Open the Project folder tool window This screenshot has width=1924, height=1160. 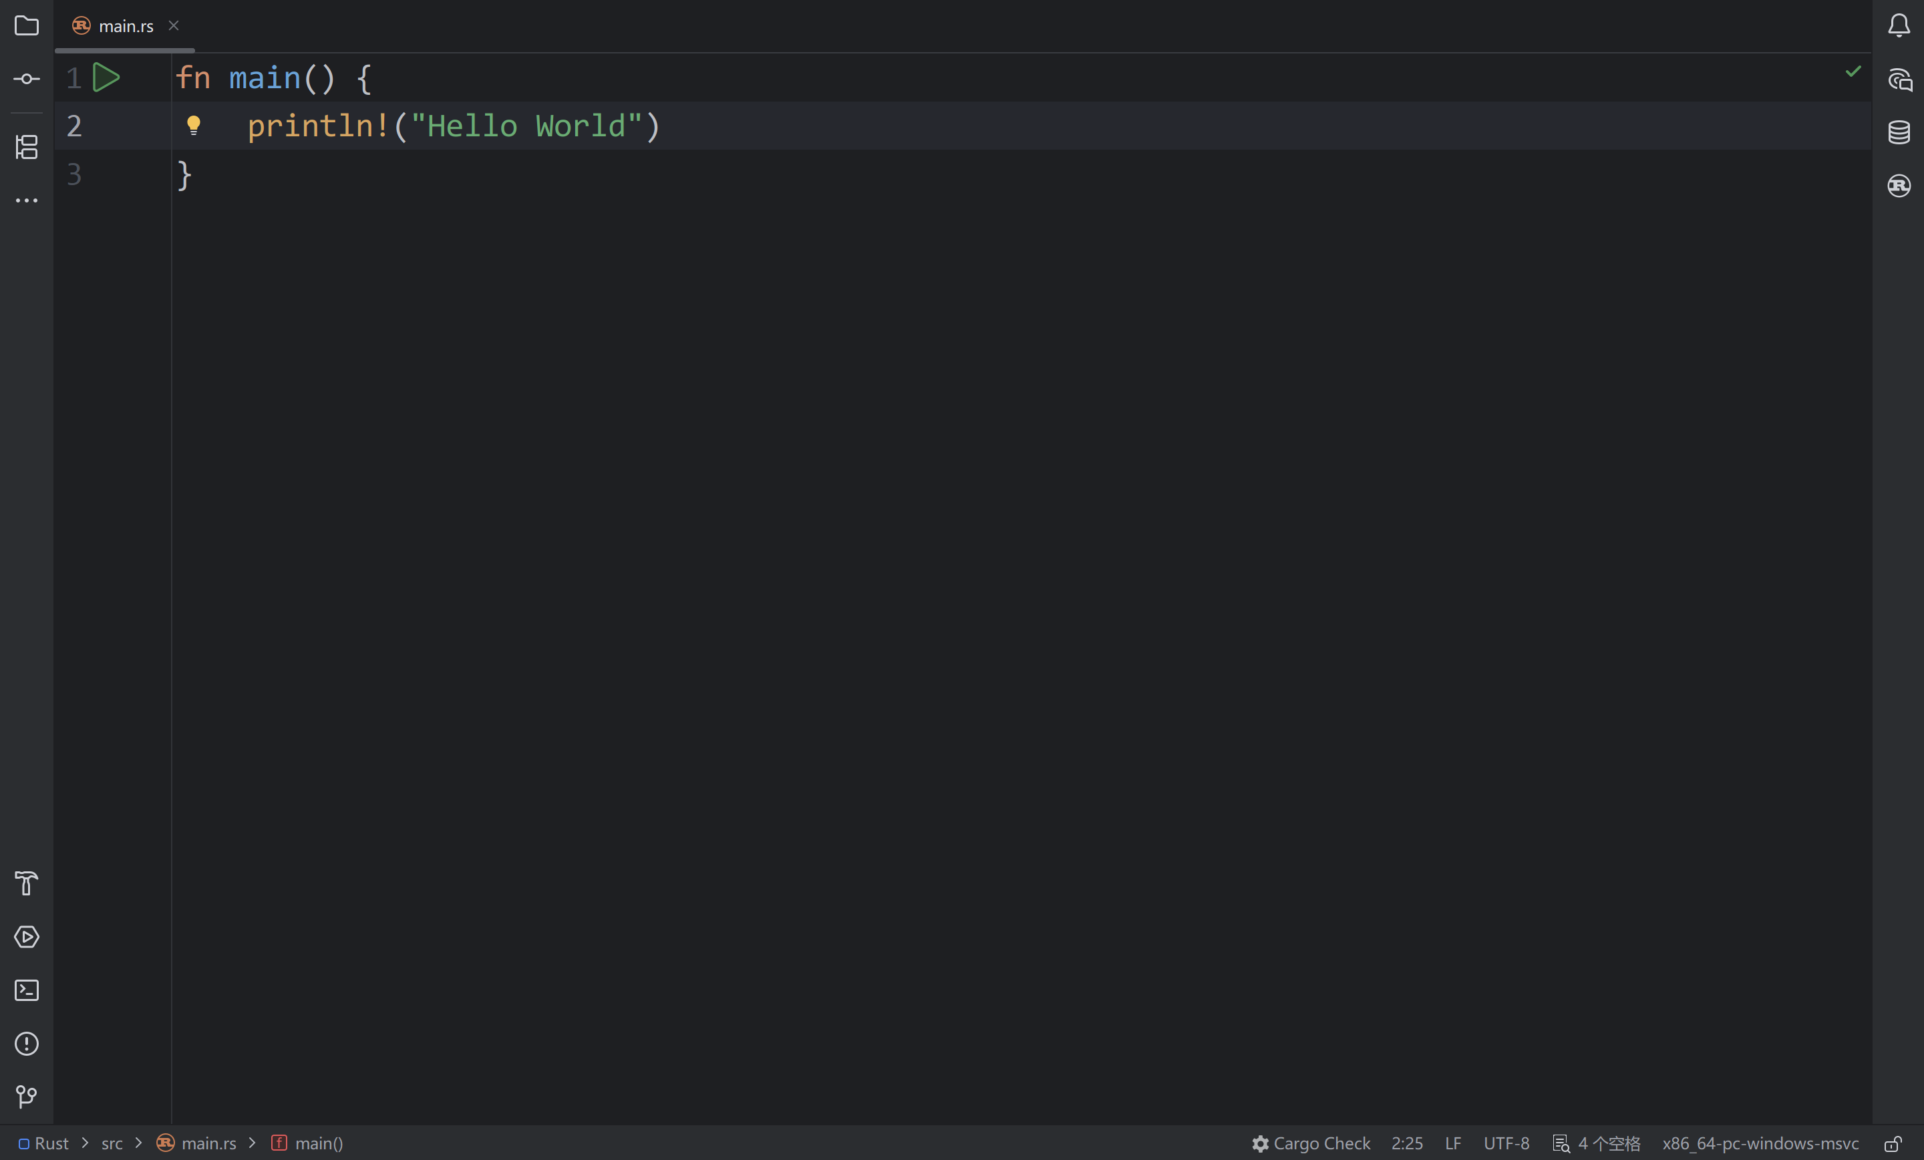27,26
